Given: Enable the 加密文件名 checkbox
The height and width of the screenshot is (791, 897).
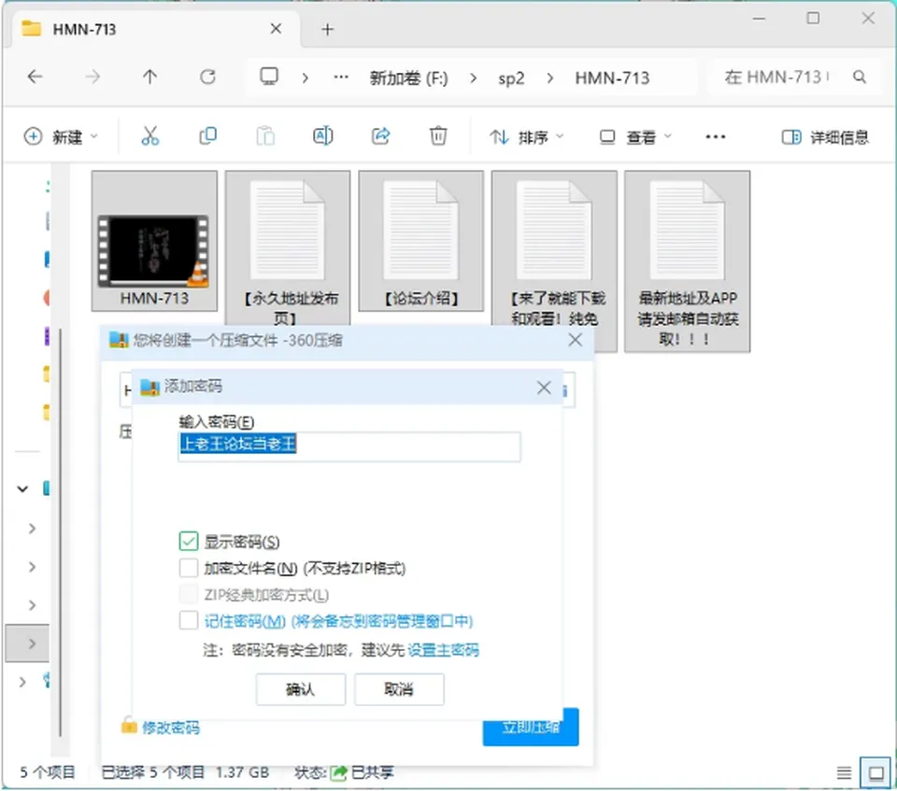Looking at the screenshot, I should pyautogui.click(x=189, y=568).
